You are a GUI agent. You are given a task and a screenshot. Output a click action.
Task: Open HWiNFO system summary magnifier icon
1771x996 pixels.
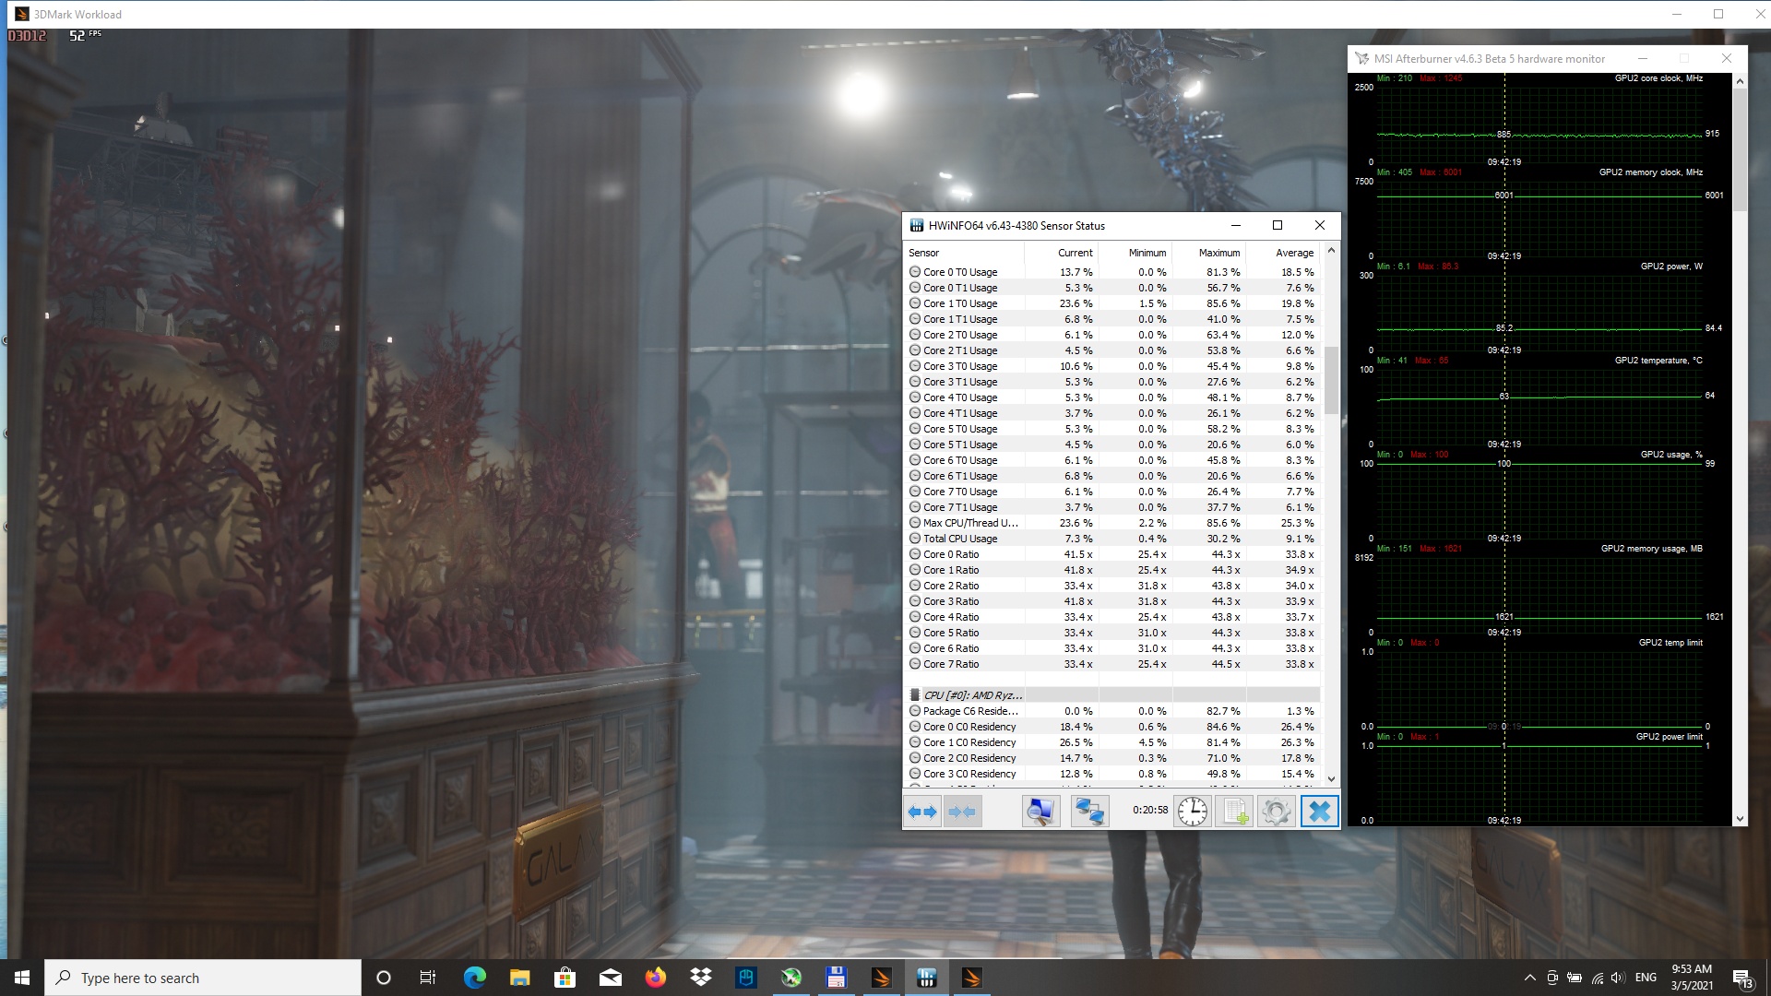[1040, 812]
